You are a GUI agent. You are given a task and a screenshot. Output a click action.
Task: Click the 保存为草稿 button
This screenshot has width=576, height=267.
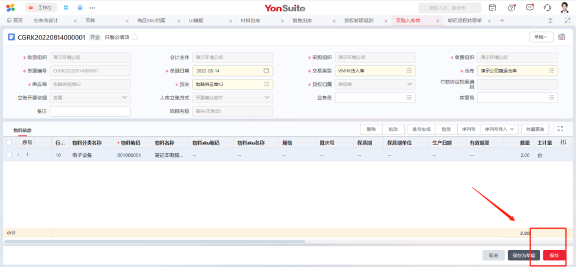(x=523, y=255)
